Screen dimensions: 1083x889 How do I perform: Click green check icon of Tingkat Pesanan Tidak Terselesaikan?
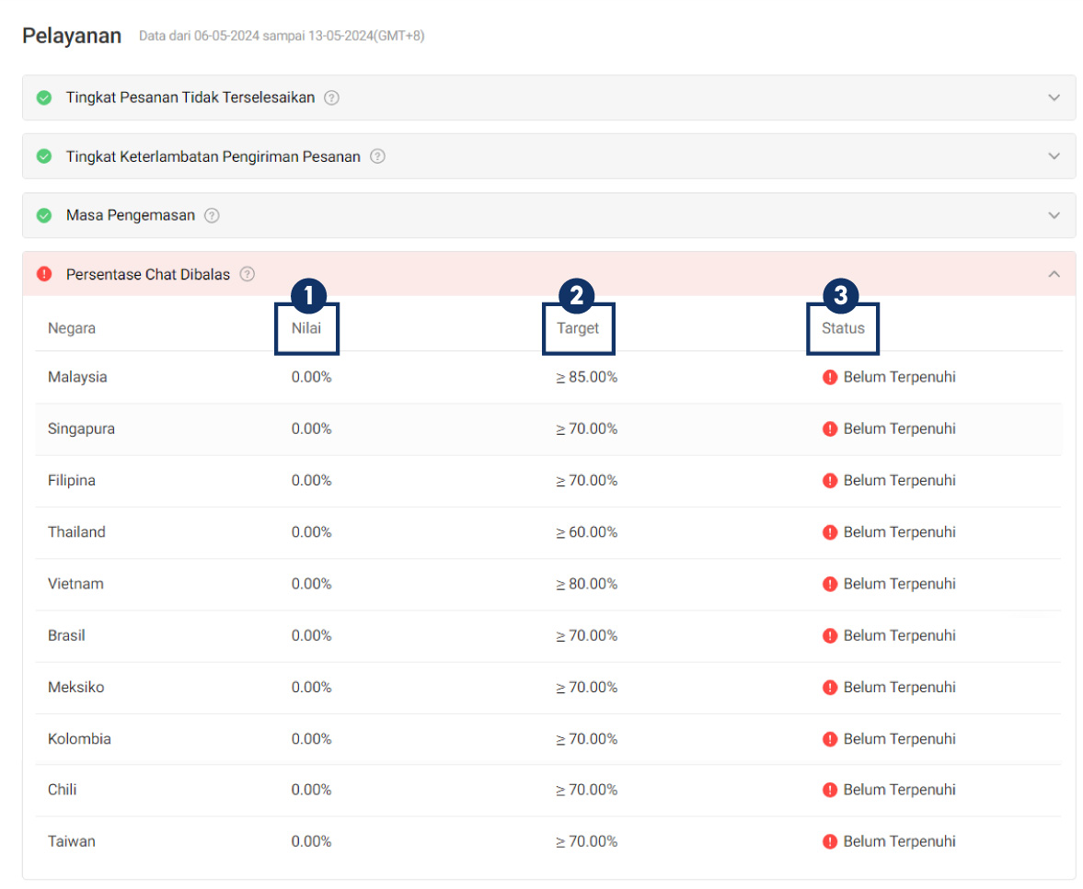(44, 98)
